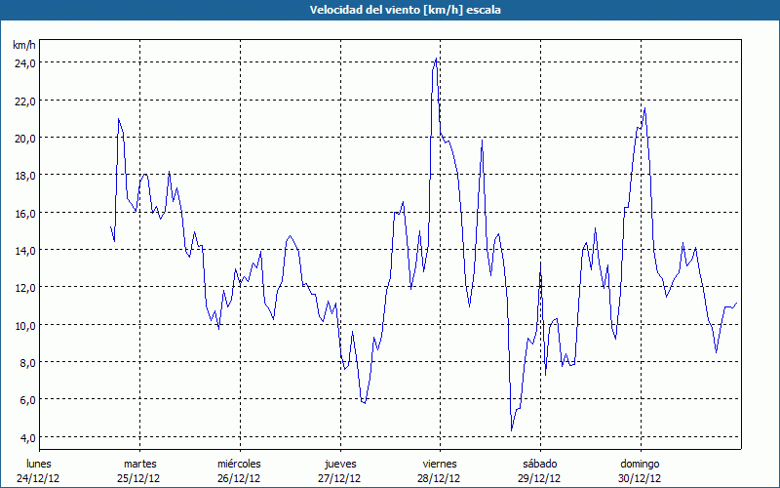Screen dimensions: 780x488
Task: Select the viernes 28/12/12 date label
Action: coord(439,470)
